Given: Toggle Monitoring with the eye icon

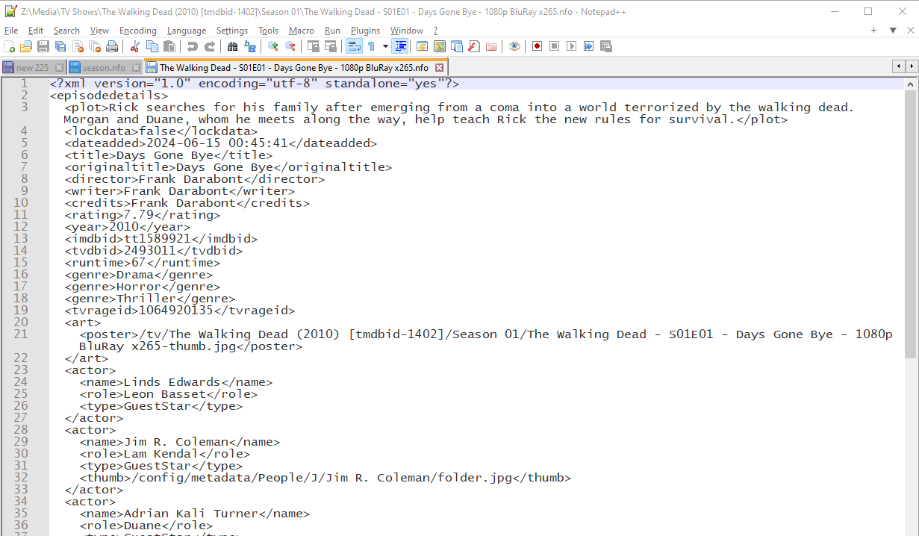Looking at the screenshot, I should 514,46.
